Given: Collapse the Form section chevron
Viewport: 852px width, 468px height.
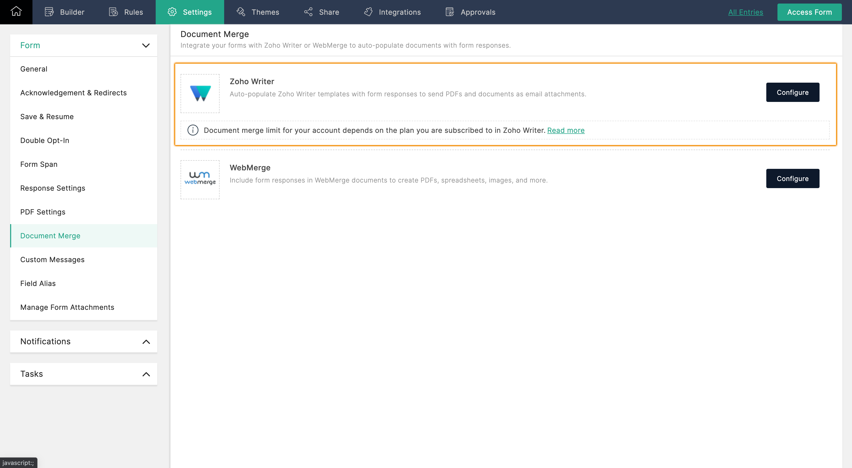Looking at the screenshot, I should 146,45.
